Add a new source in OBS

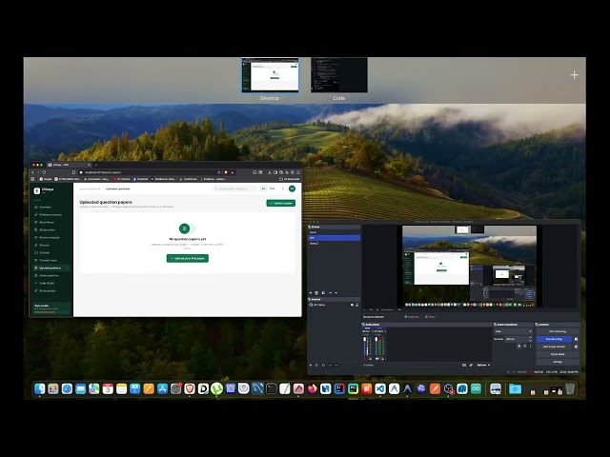coord(311,365)
